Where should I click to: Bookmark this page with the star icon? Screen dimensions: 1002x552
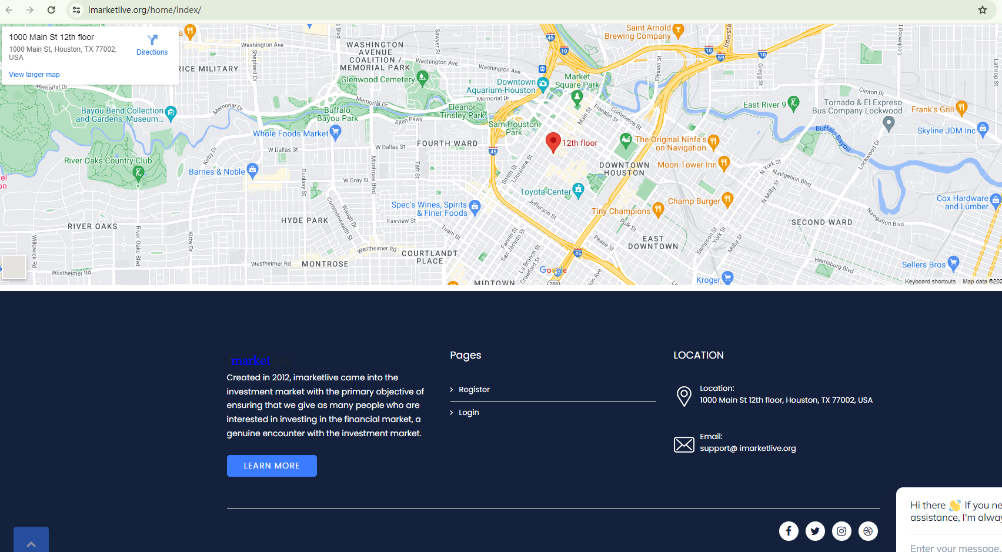click(x=982, y=10)
